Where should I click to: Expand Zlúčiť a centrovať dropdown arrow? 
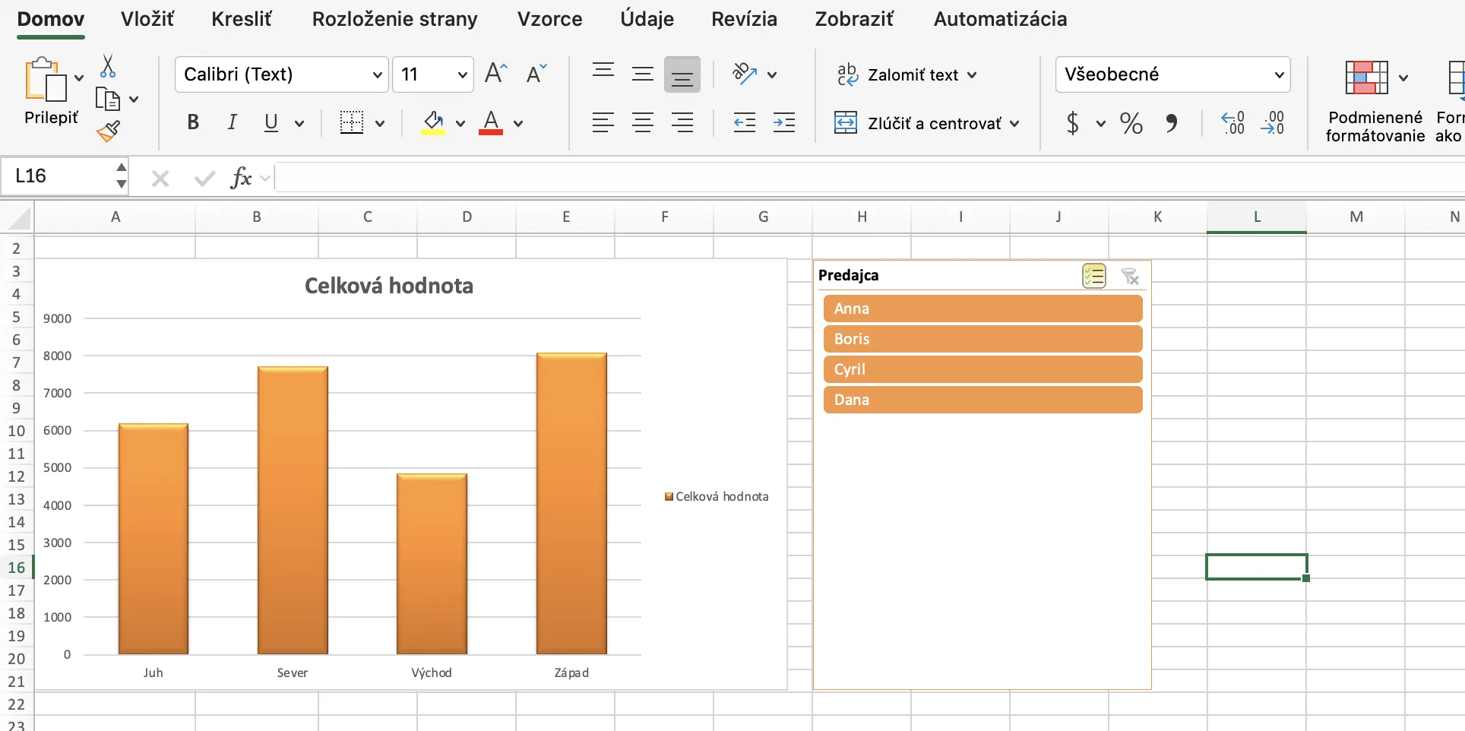click(1014, 123)
